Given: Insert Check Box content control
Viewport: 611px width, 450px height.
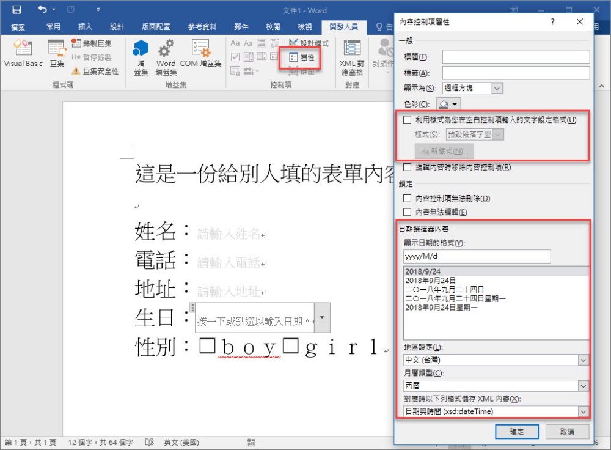Looking at the screenshot, I should 235,57.
